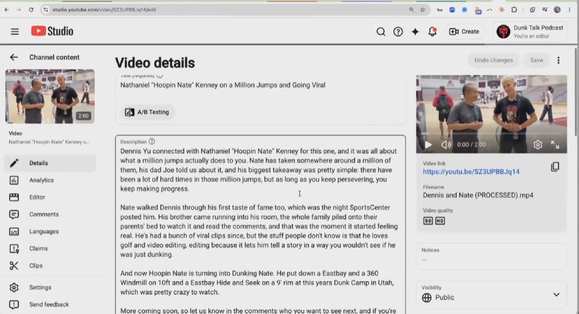
Task: Play the video preview
Action: point(428,145)
